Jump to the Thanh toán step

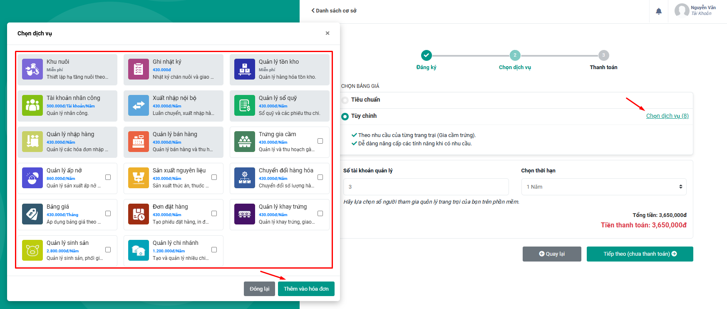pos(603,55)
